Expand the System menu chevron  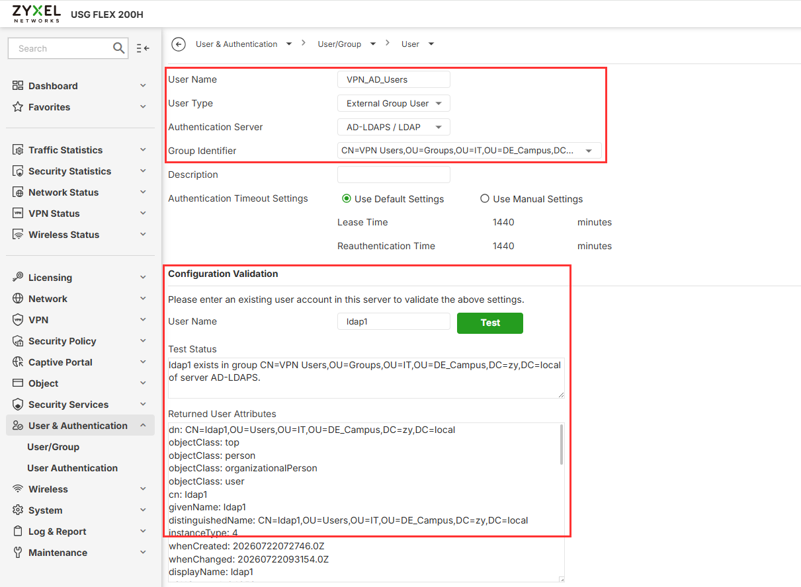point(143,510)
